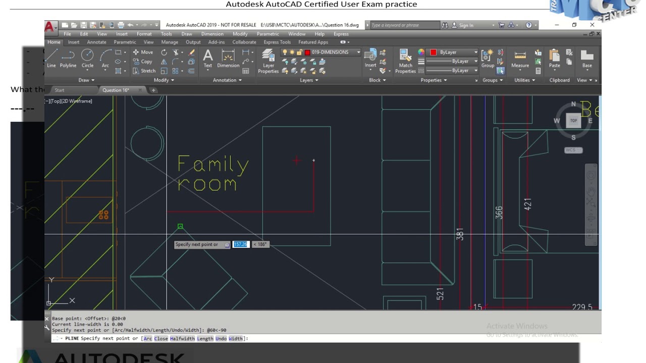The image size is (646, 363).
Task: Choose the Arc option in command line
Action: (148, 339)
